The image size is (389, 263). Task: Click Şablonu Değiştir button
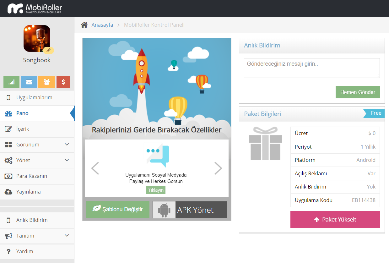point(118,209)
